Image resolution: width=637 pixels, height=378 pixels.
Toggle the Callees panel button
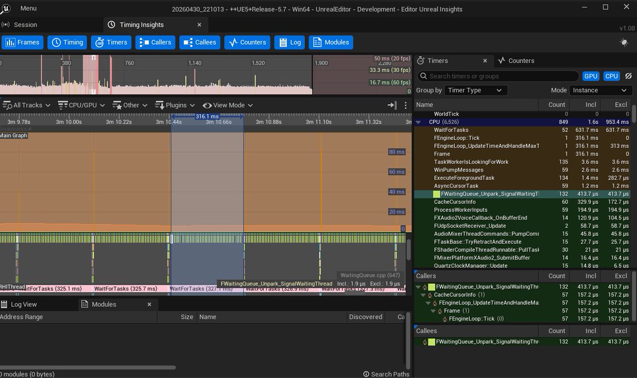pyautogui.click(x=200, y=42)
